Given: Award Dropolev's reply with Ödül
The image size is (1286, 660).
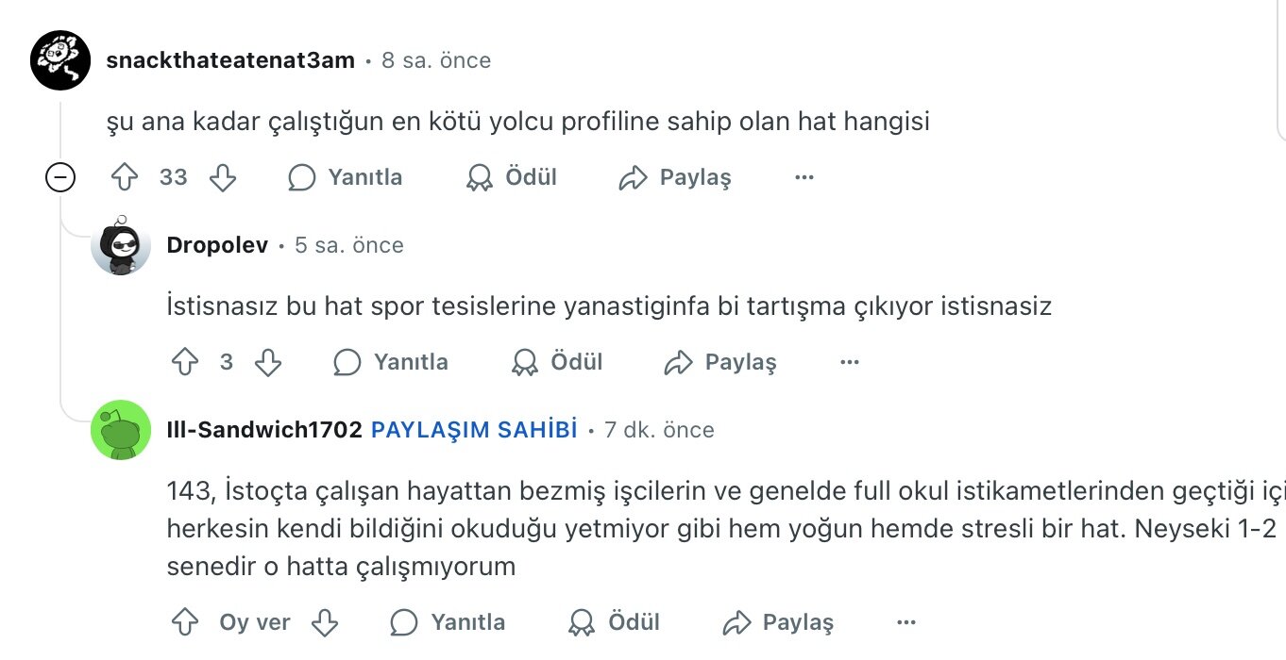Looking at the screenshot, I should 557,362.
